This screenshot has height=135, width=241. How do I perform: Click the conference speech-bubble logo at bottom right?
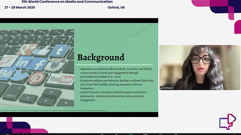tap(227, 122)
